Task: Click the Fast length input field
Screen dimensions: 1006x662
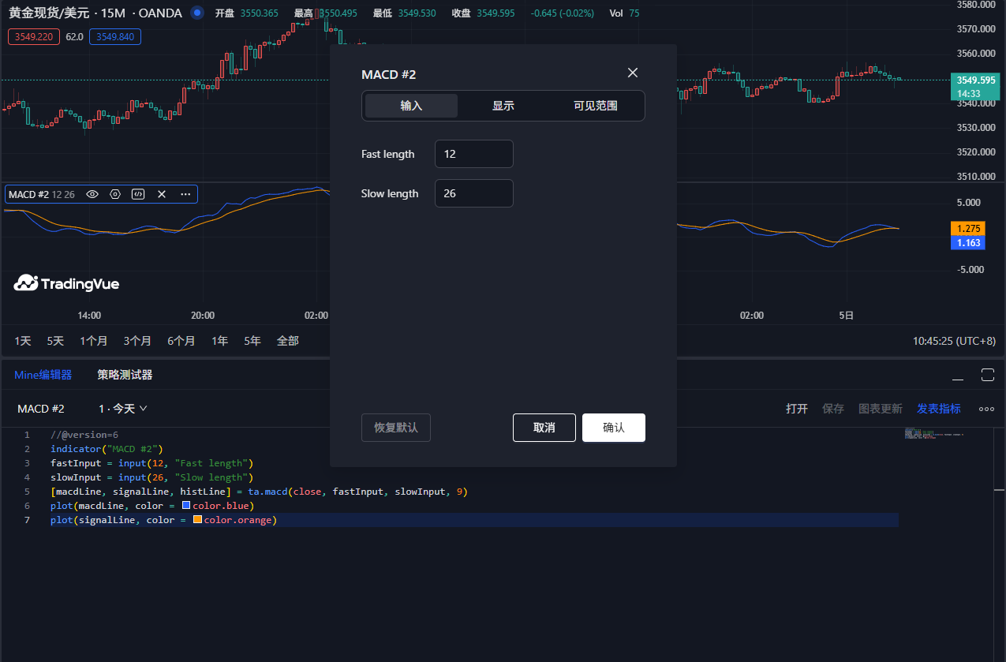Action: (474, 154)
